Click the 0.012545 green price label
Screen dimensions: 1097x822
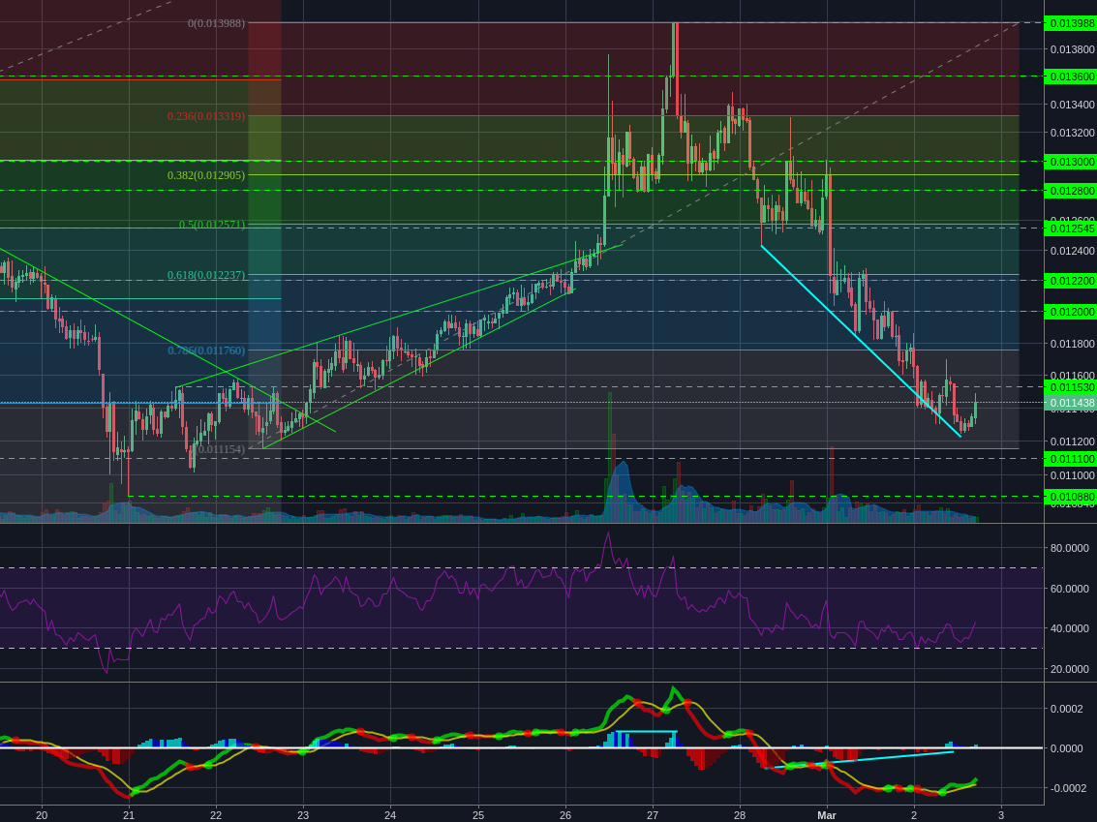point(1070,228)
